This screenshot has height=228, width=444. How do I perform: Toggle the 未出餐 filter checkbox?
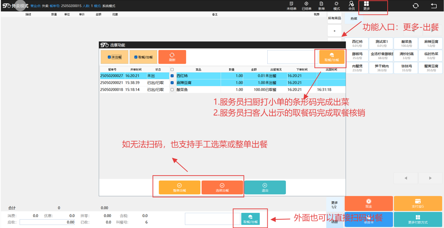pyautogui.click(x=109, y=57)
